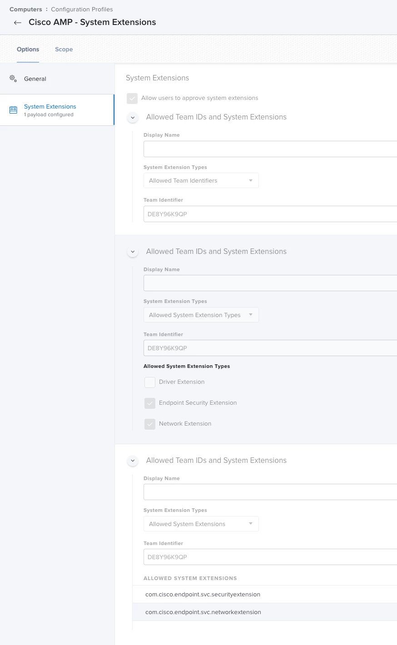Click the ALLOWED SYSTEM EXTENSIONS list header
This screenshot has height=645, width=397.
click(190, 578)
